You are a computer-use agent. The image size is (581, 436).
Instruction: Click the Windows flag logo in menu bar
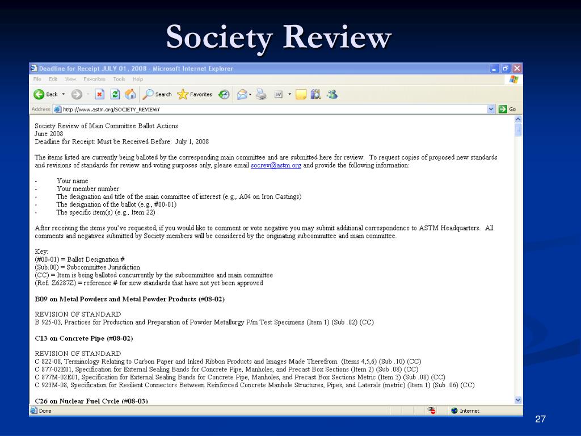513,79
